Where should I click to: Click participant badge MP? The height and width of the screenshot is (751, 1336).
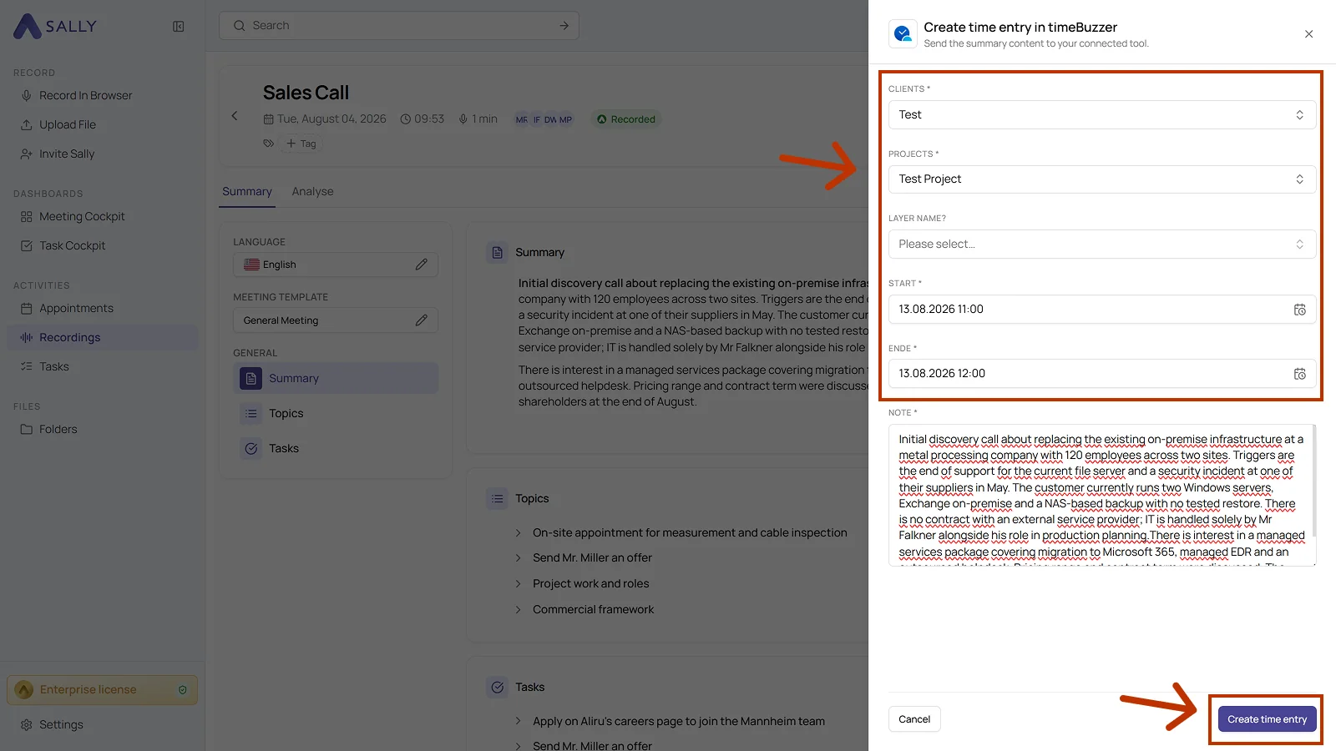coord(565,119)
